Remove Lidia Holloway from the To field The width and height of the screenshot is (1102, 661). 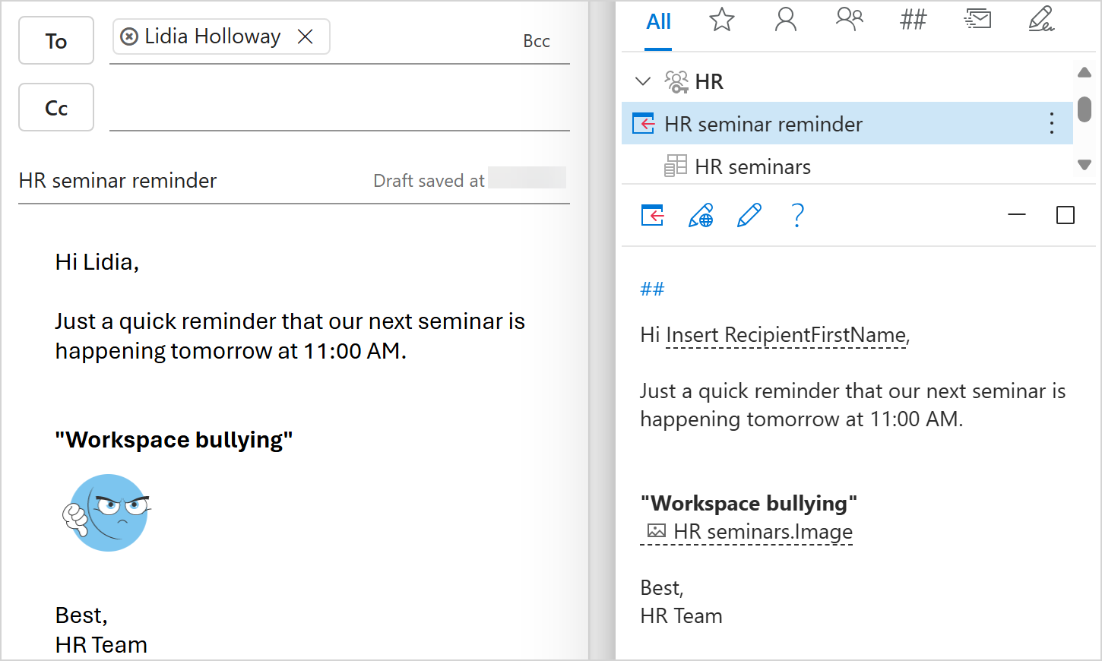(306, 36)
